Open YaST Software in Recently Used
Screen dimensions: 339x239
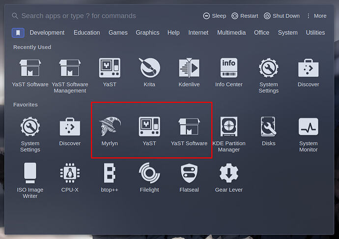30,73
